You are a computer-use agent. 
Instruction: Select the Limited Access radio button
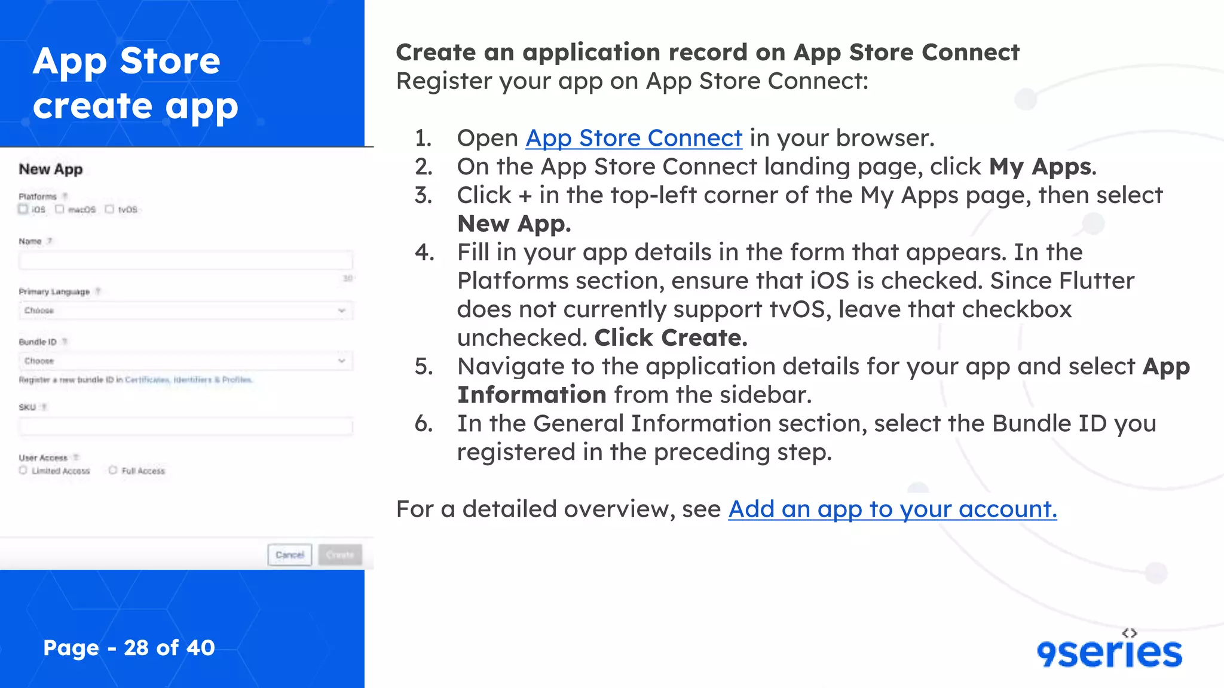tap(23, 471)
